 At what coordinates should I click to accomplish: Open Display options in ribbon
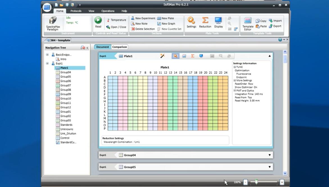click(x=218, y=22)
